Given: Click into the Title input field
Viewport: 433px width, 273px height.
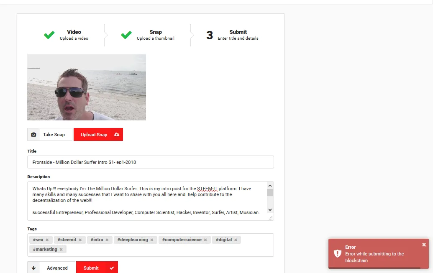Looking at the screenshot, I should tap(151, 162).
